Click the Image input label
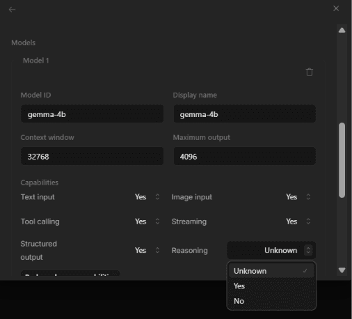This screenshot has height=319, width=352. pos(192,197)
